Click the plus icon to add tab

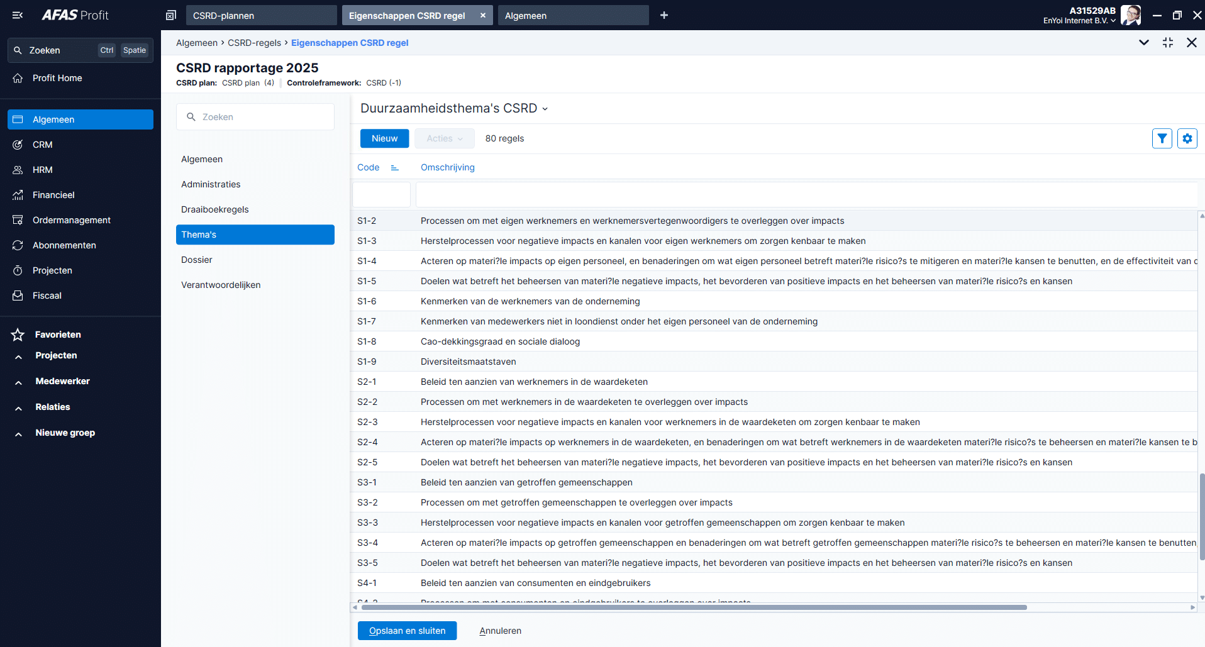pyautogui.click(x=664, y=15)
